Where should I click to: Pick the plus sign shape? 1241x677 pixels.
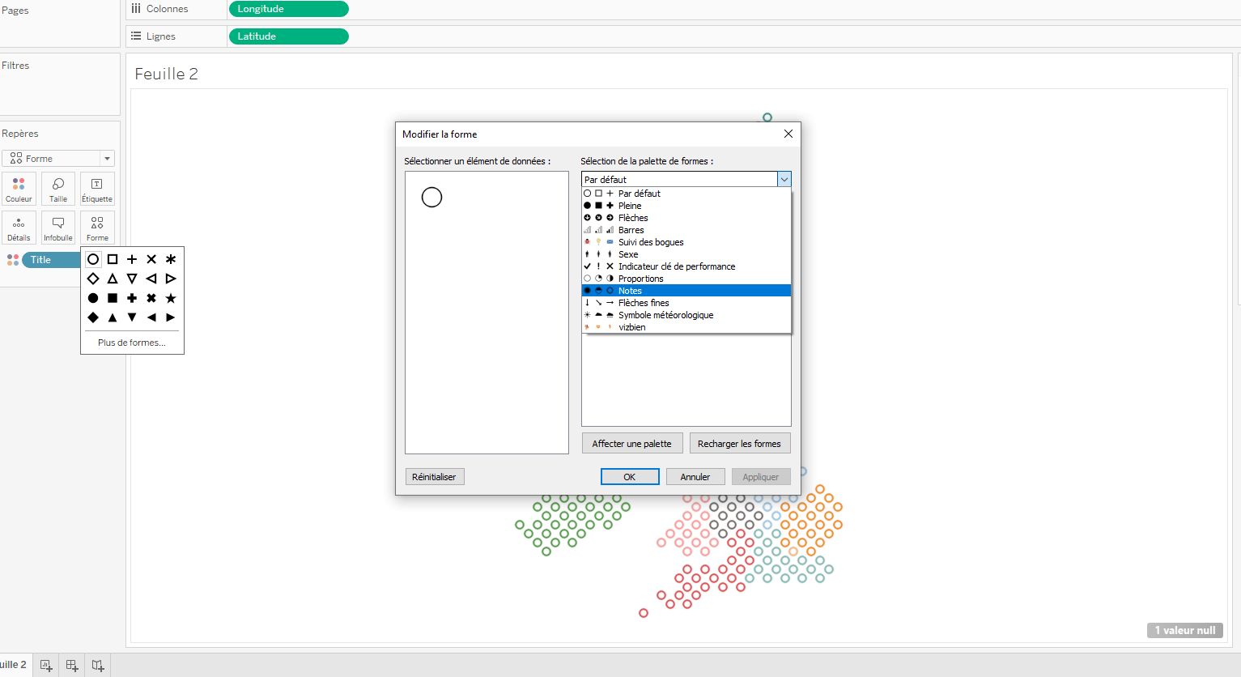132,259
